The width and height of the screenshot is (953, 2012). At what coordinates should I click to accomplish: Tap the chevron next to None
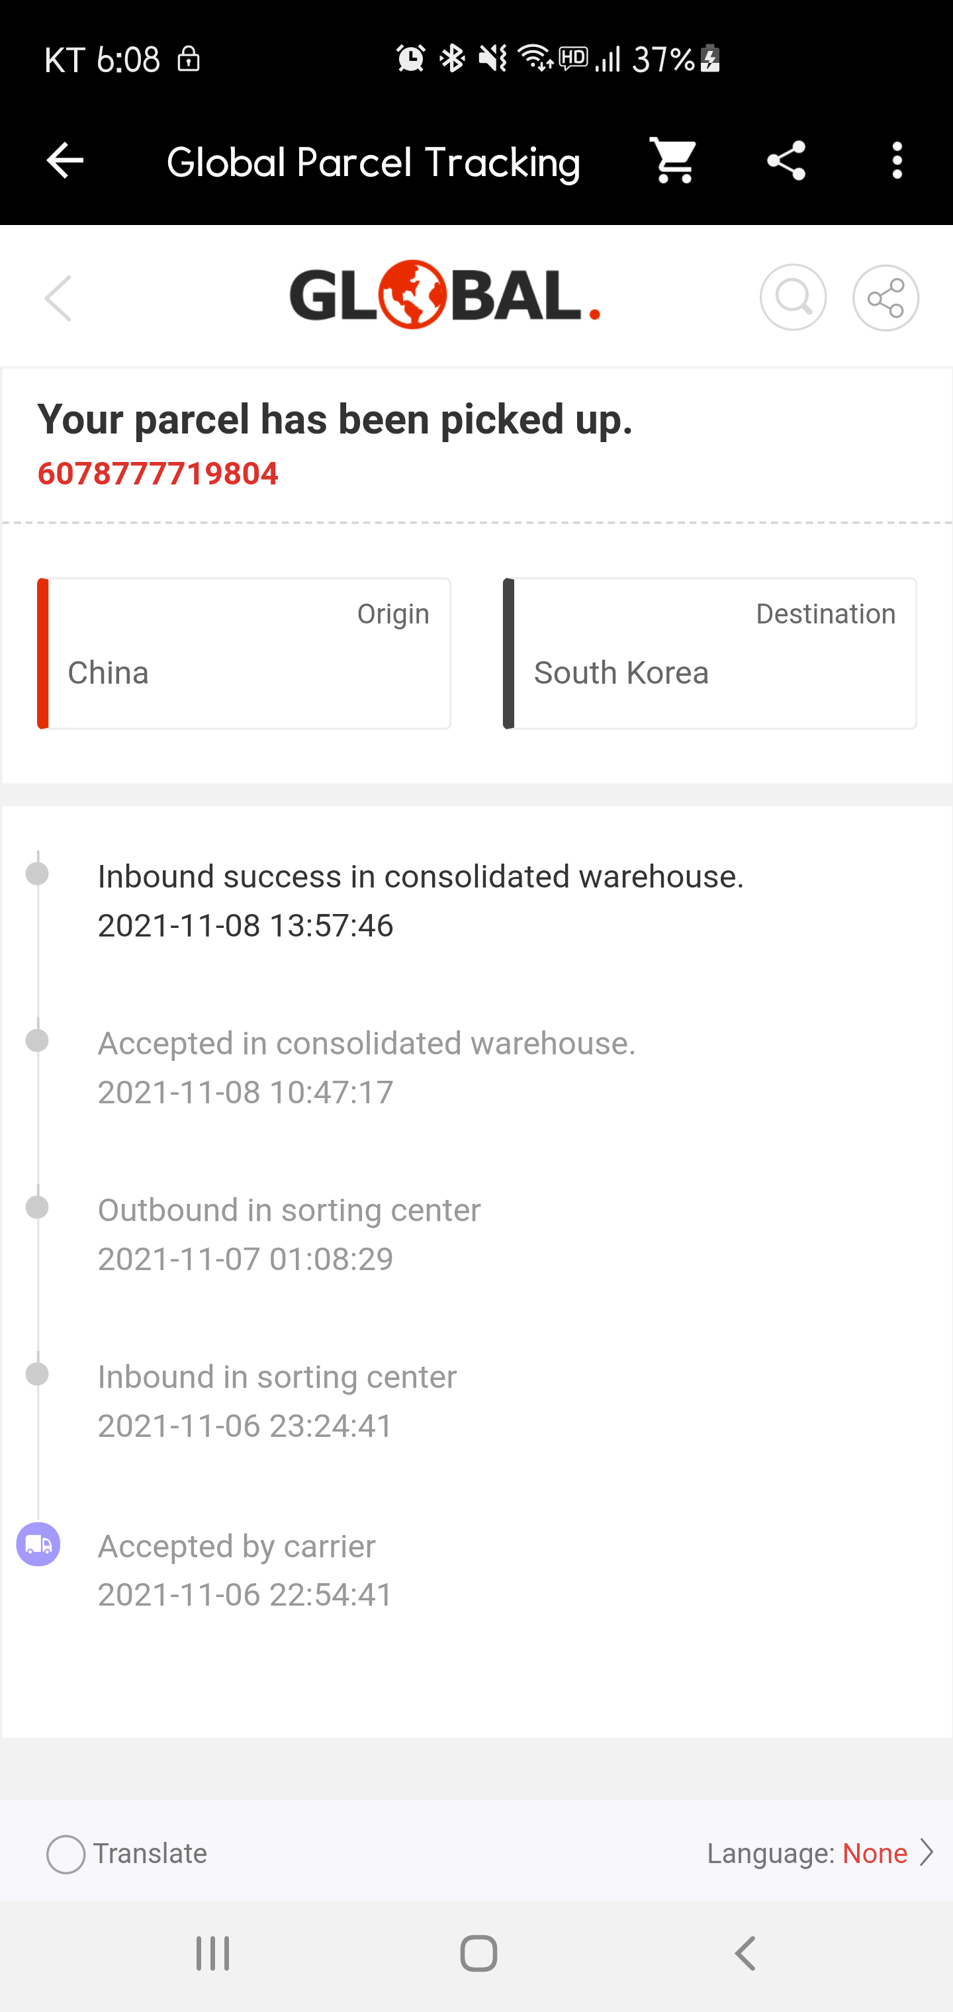tap(926, 1852)
